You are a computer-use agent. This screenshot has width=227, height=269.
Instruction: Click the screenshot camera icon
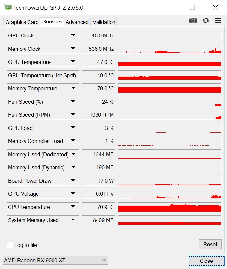click(193, 21)
